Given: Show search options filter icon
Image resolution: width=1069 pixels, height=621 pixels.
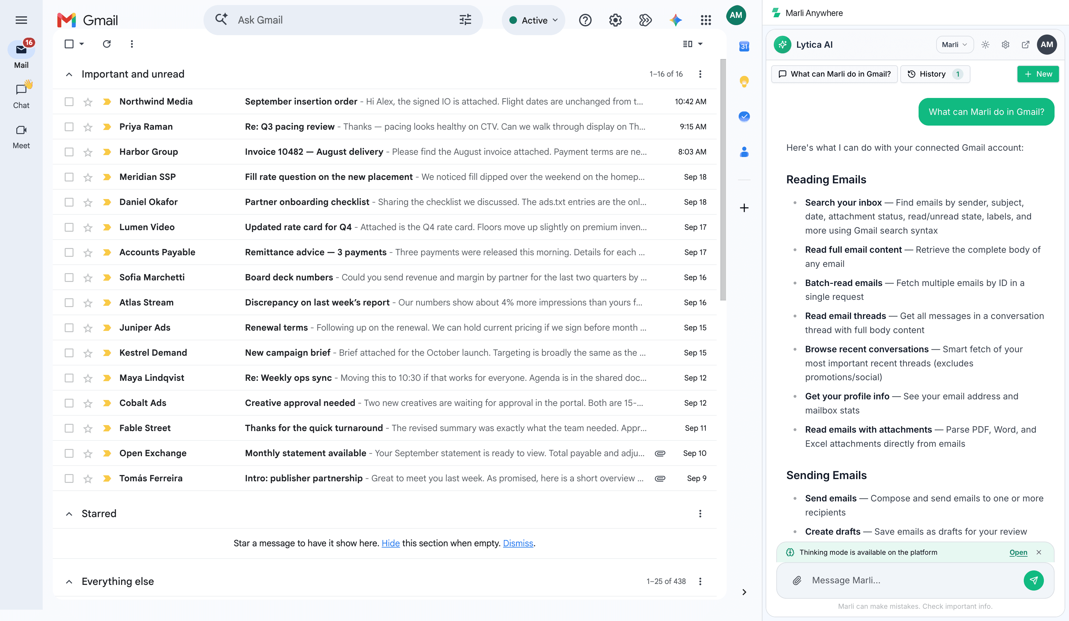Looking at the screenshot, I should point(465,20).
